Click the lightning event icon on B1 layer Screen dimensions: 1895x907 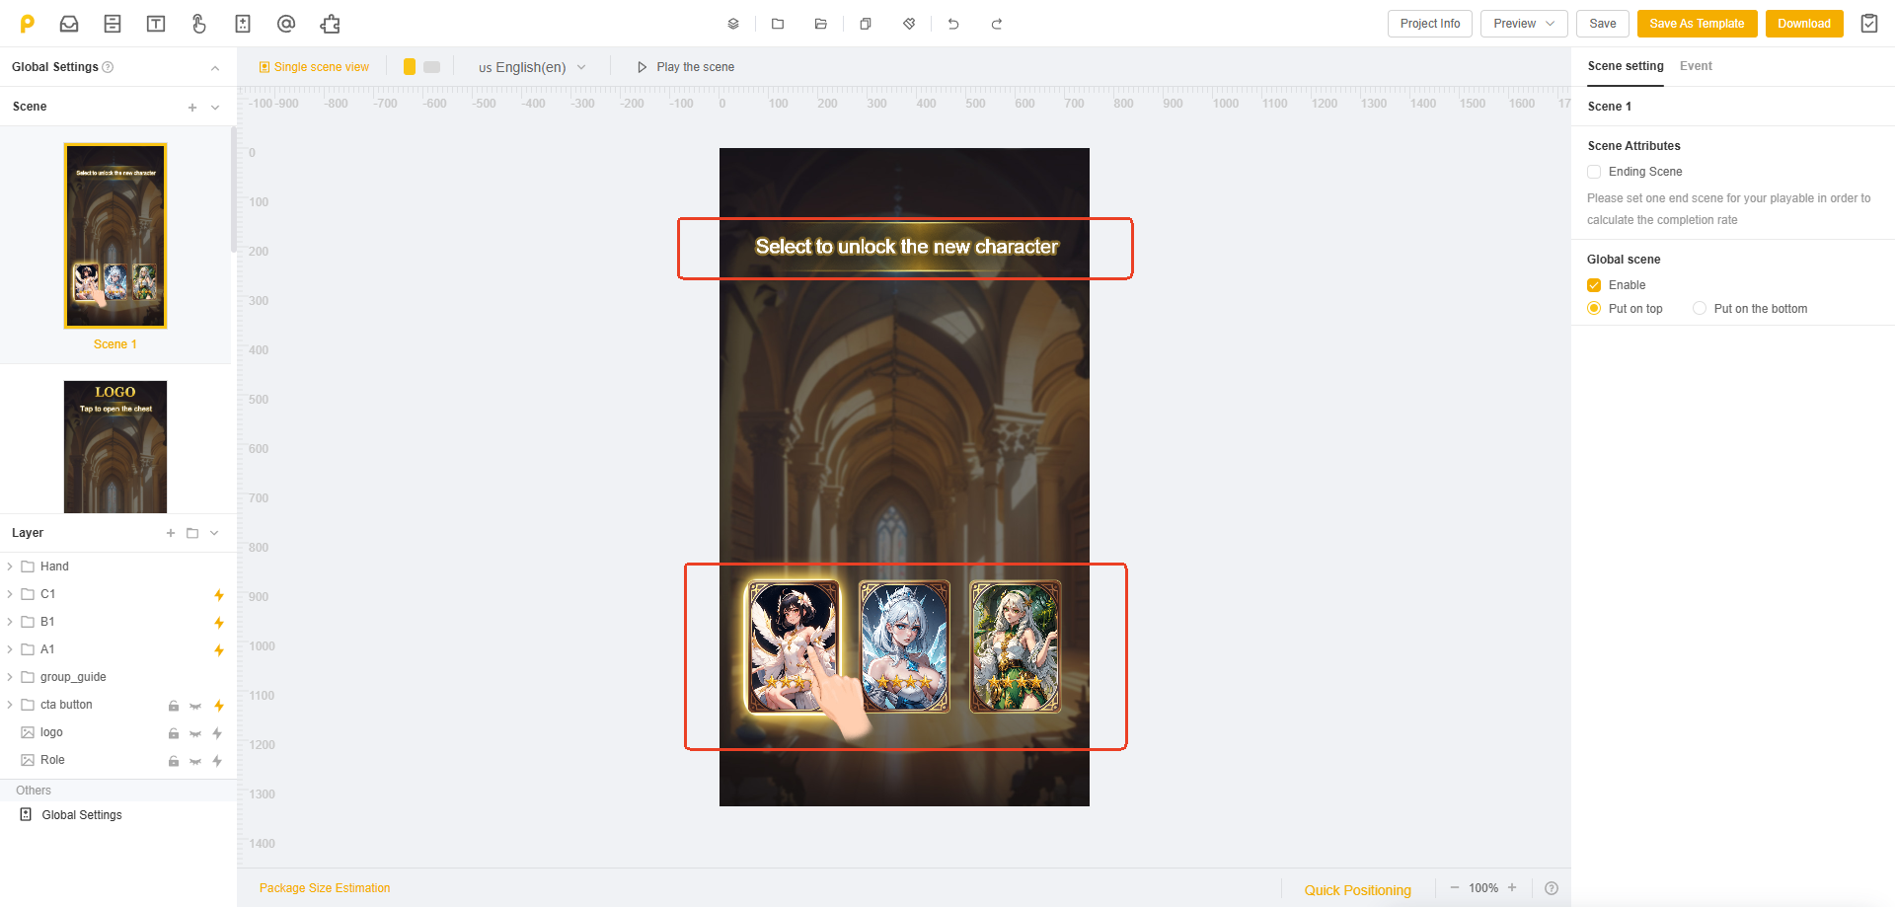[219, 623]
